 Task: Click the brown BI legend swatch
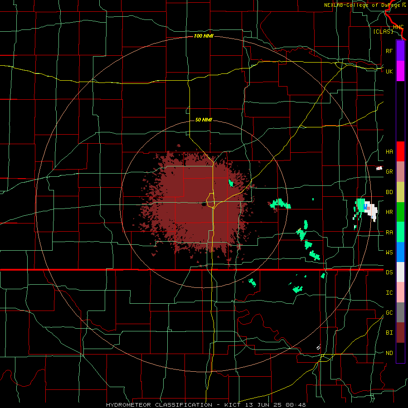click(400, 333)
